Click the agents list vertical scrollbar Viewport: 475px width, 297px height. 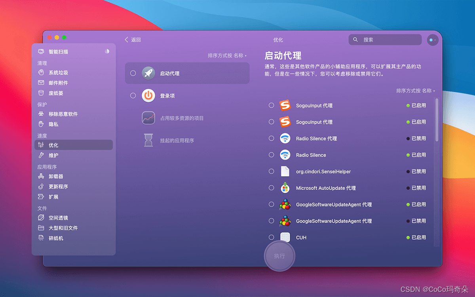click(x=437, y=120)
